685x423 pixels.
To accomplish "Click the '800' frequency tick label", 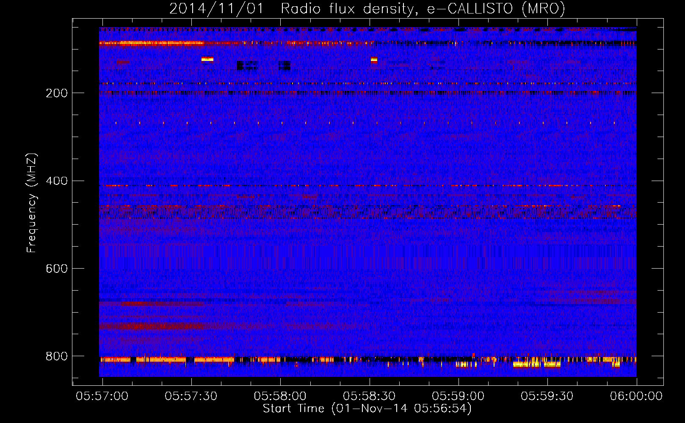I will tap(57, 357).
